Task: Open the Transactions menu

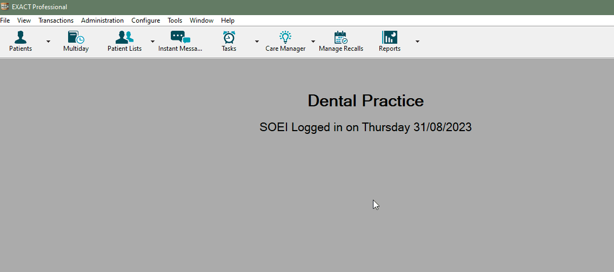Action: pos(56,21)
